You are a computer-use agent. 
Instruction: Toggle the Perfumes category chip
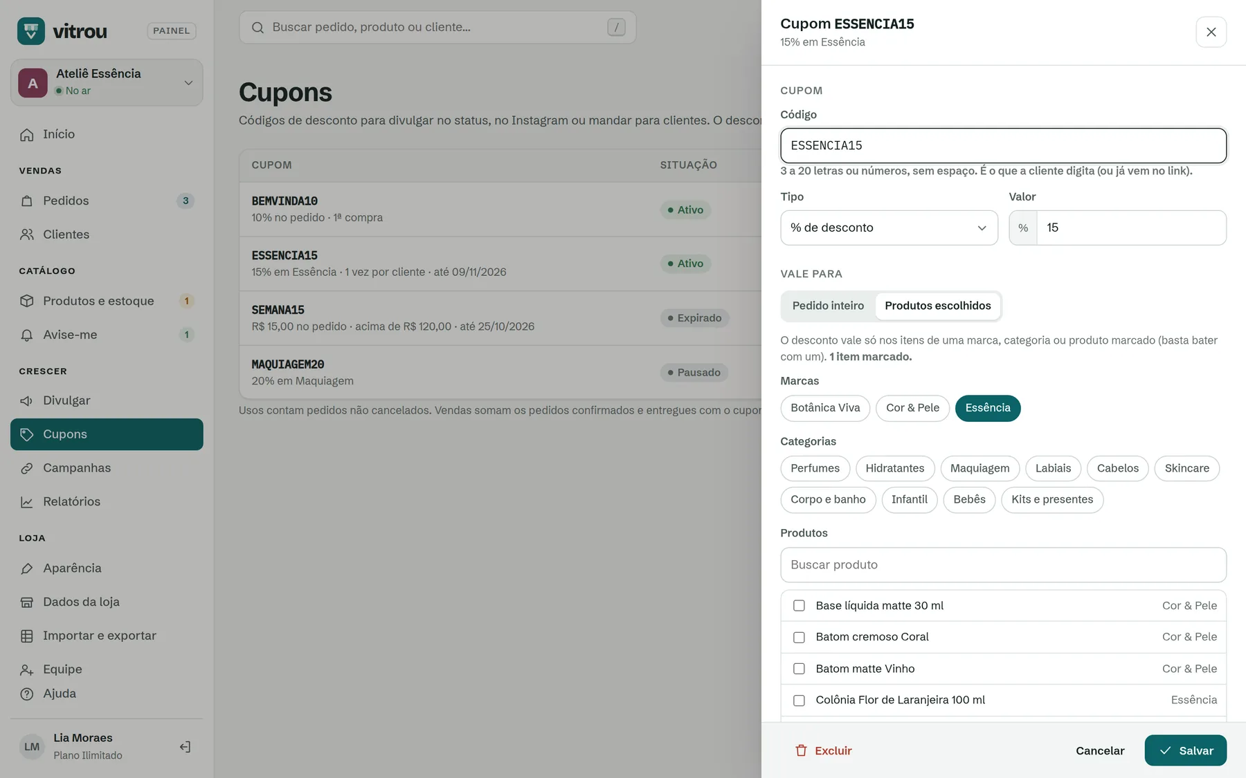(815, 468)
